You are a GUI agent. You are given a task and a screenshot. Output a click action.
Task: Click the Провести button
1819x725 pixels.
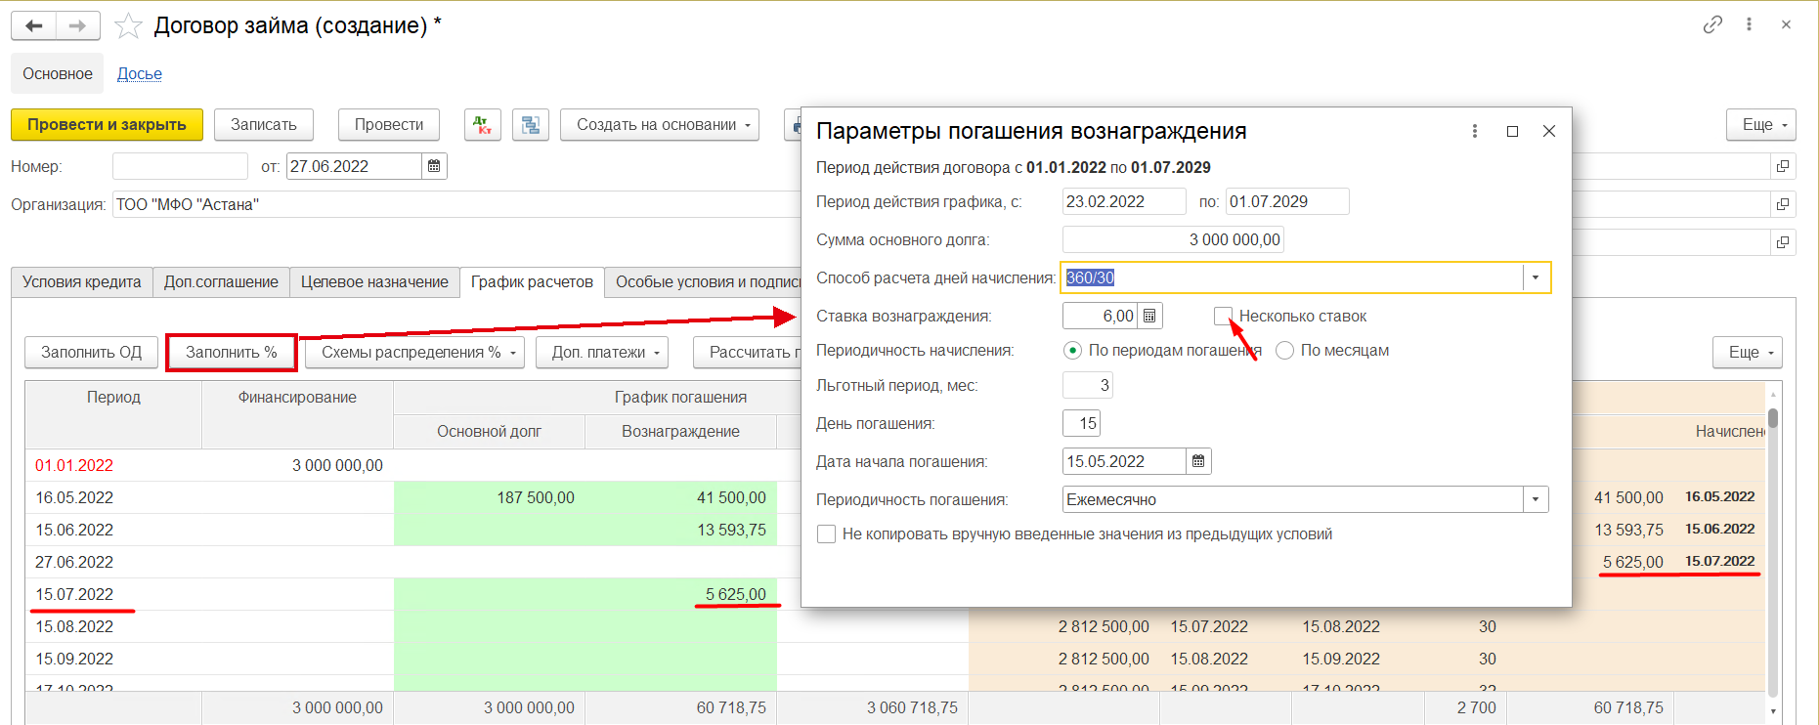pos(389,125)
